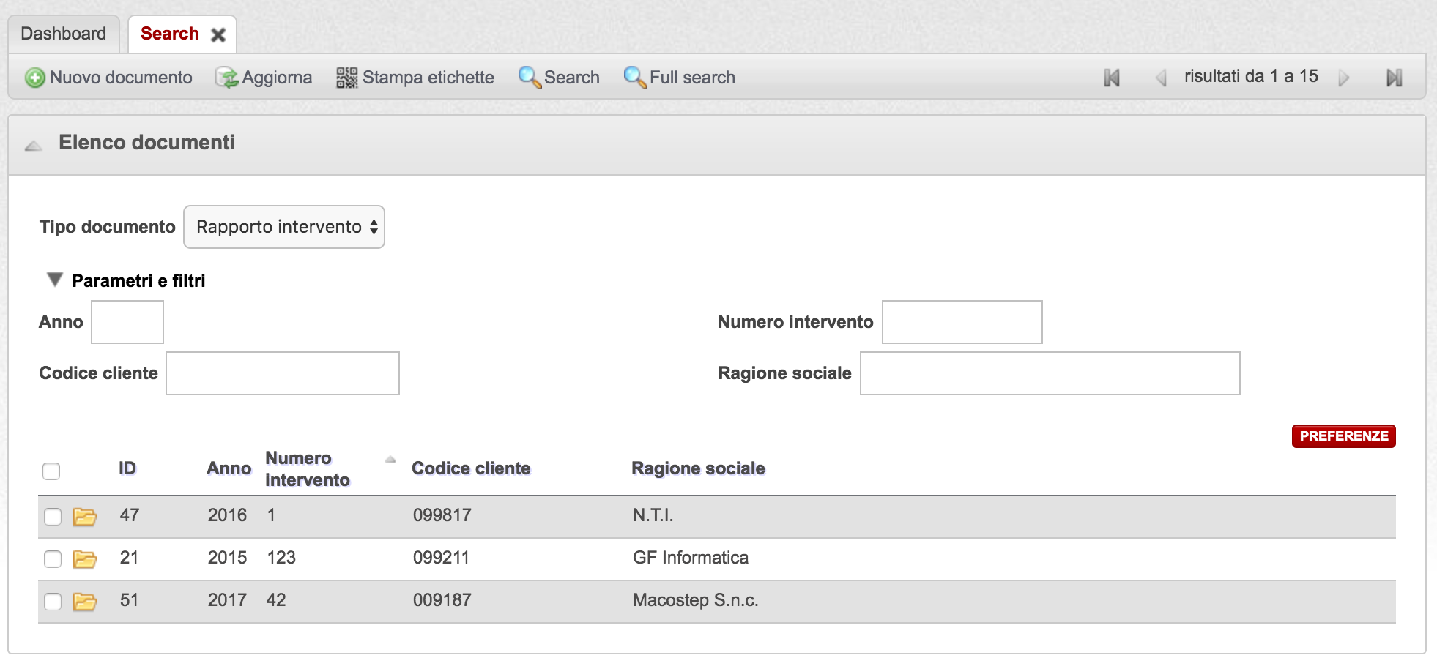Check the box for N.T.I. row
Viewport: 1437px width, 669px height.
pyautogui.click(x=53, y=517)
